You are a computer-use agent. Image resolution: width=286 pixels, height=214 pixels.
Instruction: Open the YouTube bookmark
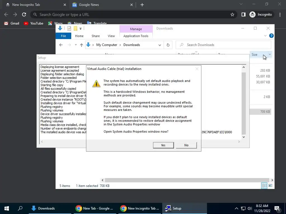click(x=34, y=23)
